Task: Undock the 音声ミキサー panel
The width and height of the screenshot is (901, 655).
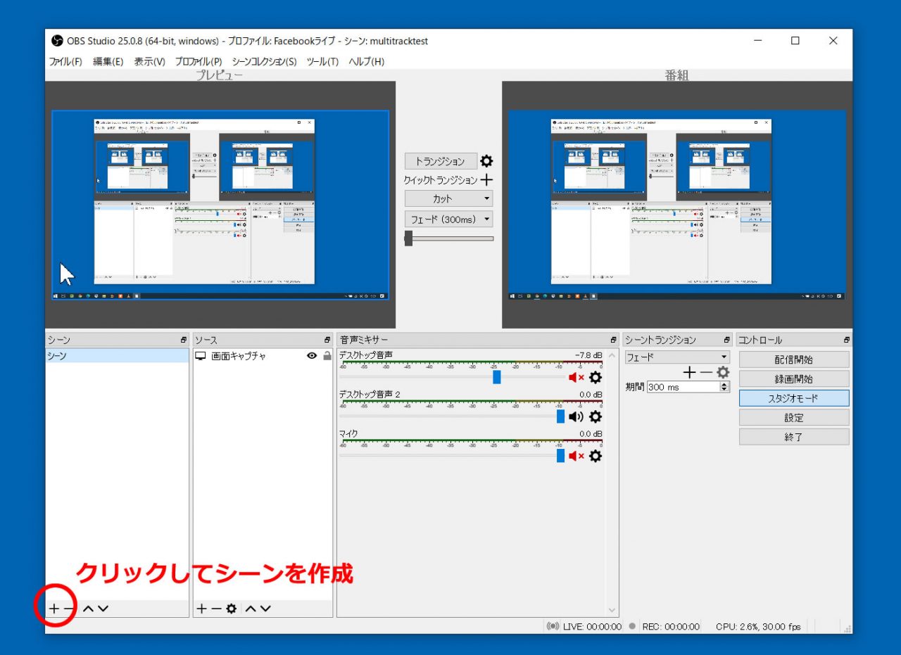Action: click(614, 340)
